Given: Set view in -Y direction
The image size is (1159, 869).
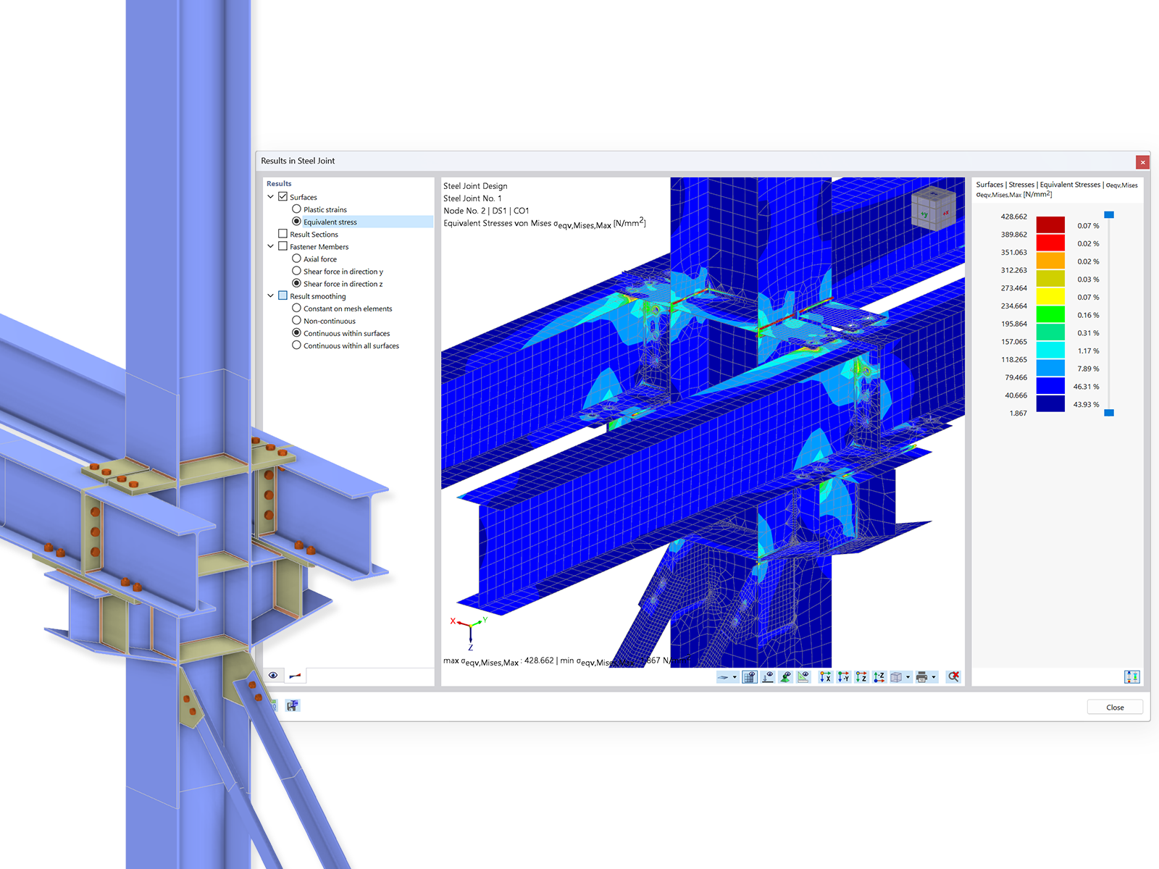Looking at the screenshot, I should click(x=843, y=677).
